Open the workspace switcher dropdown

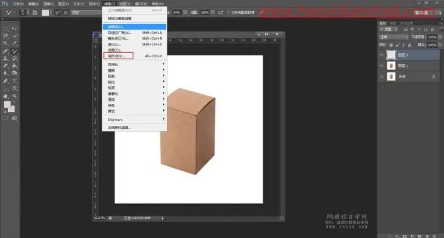click(427, 13)
